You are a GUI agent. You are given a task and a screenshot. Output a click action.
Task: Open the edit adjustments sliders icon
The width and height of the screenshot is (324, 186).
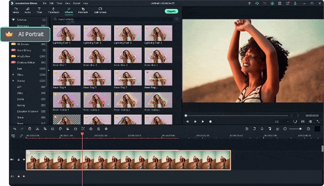click(98, 129)
